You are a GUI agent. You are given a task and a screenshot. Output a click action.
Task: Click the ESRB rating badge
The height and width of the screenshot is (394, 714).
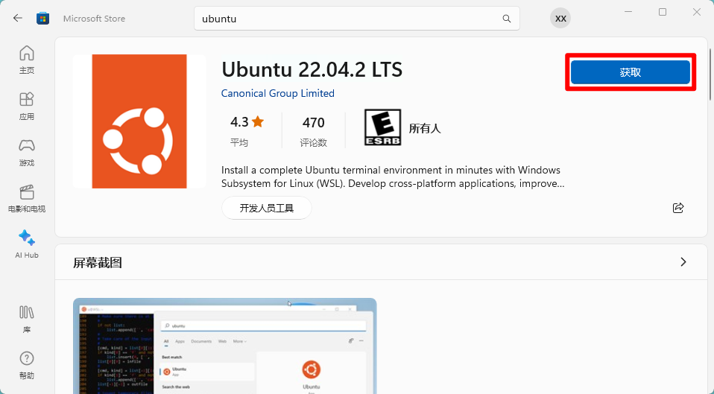click(382, 128)
